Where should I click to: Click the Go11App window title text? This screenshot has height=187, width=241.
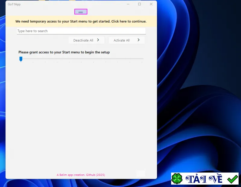[x=14, y=4]
